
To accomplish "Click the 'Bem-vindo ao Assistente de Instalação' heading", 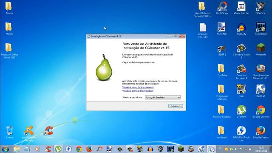I will click(146, 46).
